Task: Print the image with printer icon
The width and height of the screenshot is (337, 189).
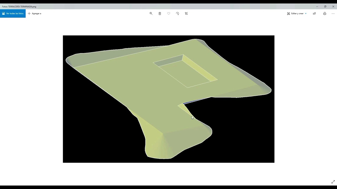Action: pyautogui.click(x=325, y=13)
